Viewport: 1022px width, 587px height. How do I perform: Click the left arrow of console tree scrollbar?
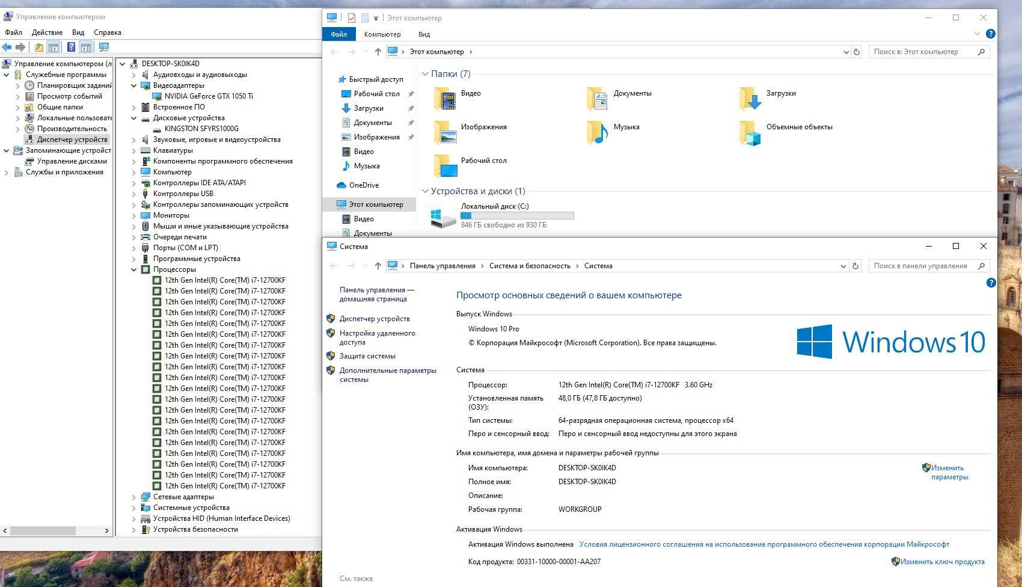click(x=5, y=530)
